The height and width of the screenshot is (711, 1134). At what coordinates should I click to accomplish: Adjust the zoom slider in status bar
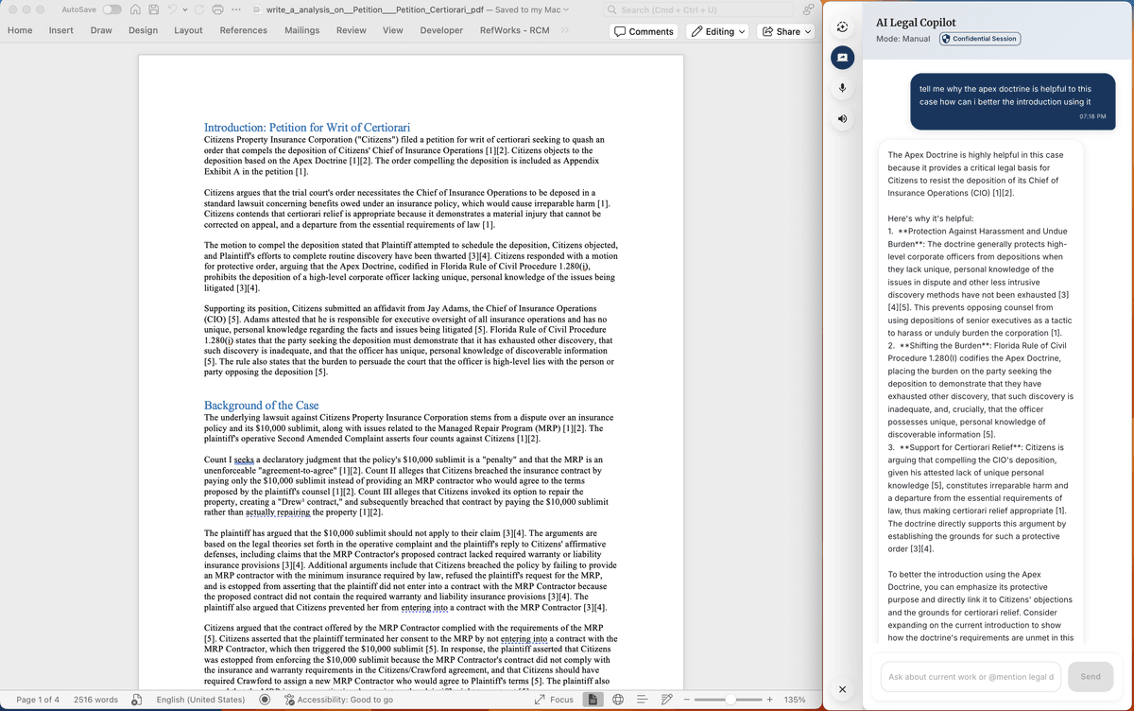click(x=730, y=700)
